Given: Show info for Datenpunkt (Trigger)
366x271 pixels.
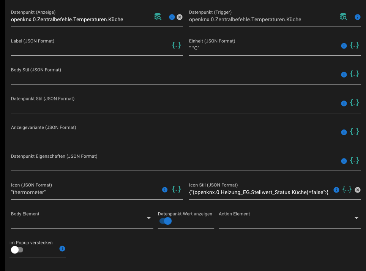Looking at the screenshot, I should tap(357, 17).
